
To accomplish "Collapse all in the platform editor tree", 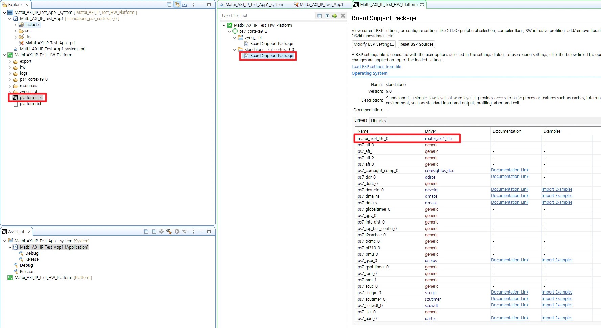I will pyautogui.click(x=319, y=16).
